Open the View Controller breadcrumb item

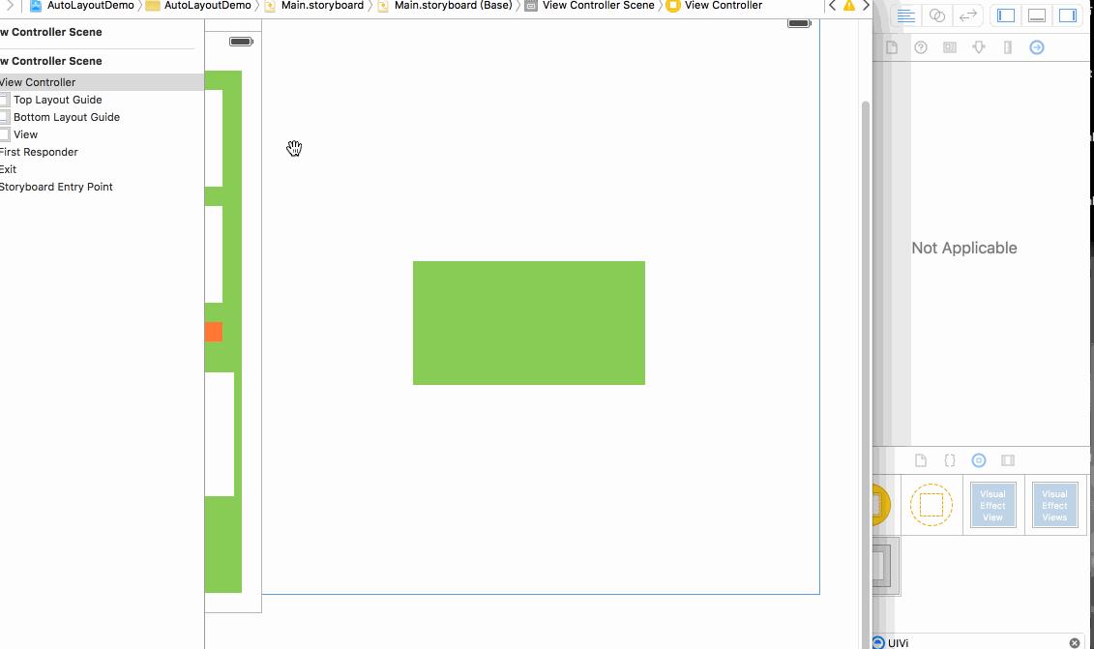tap(715, 6)
